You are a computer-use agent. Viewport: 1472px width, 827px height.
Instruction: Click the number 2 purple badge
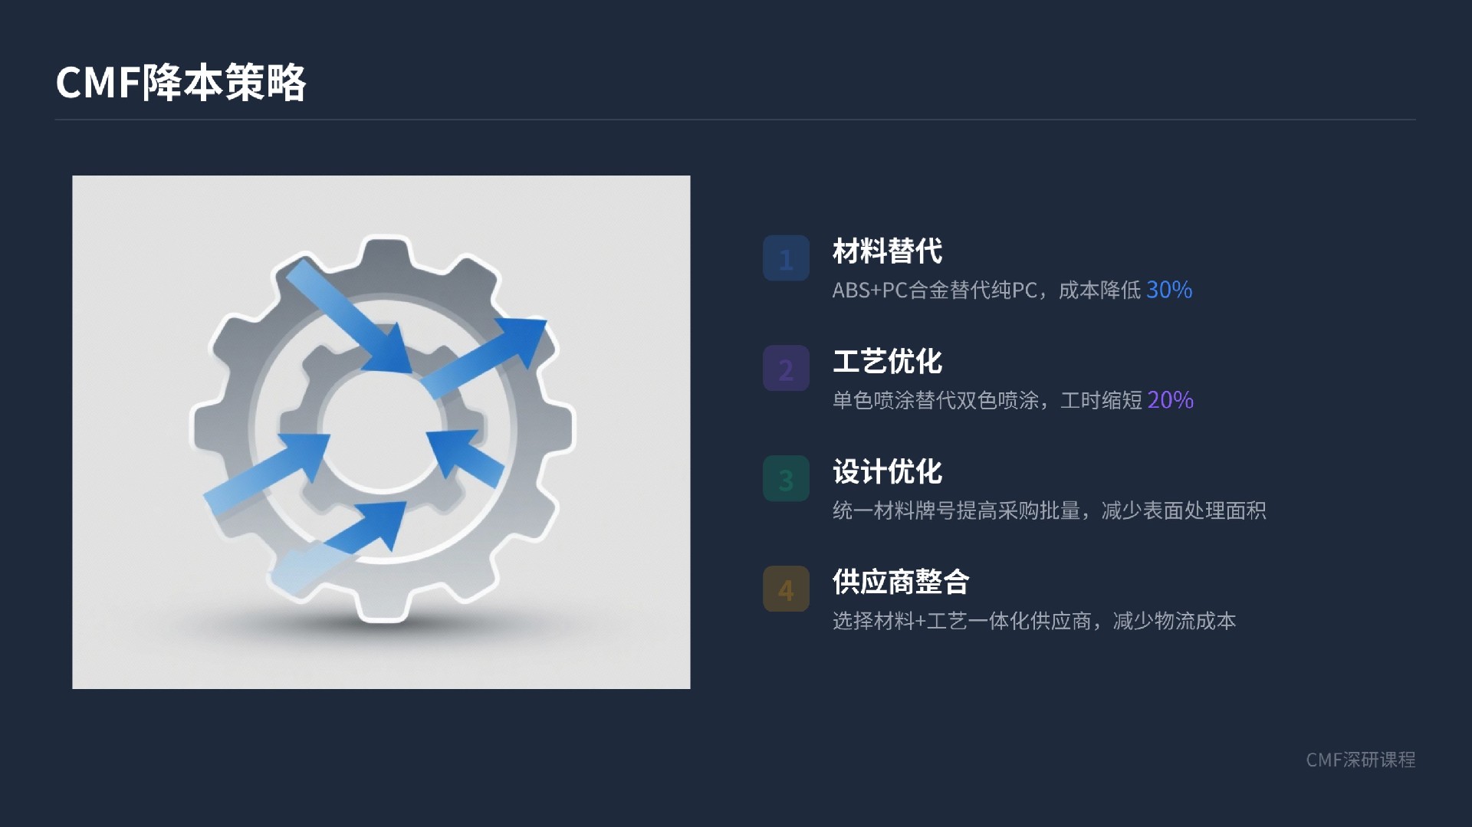786,369
